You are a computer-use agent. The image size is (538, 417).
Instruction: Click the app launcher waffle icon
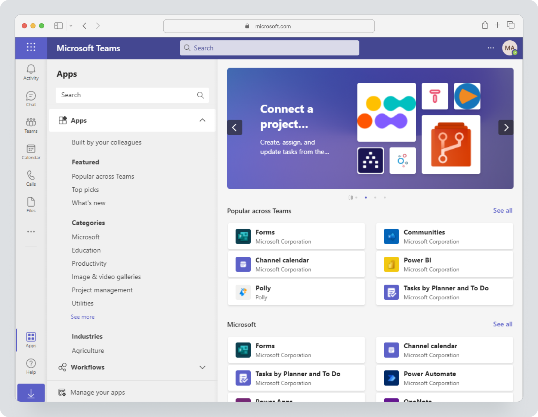click(31, 47)
